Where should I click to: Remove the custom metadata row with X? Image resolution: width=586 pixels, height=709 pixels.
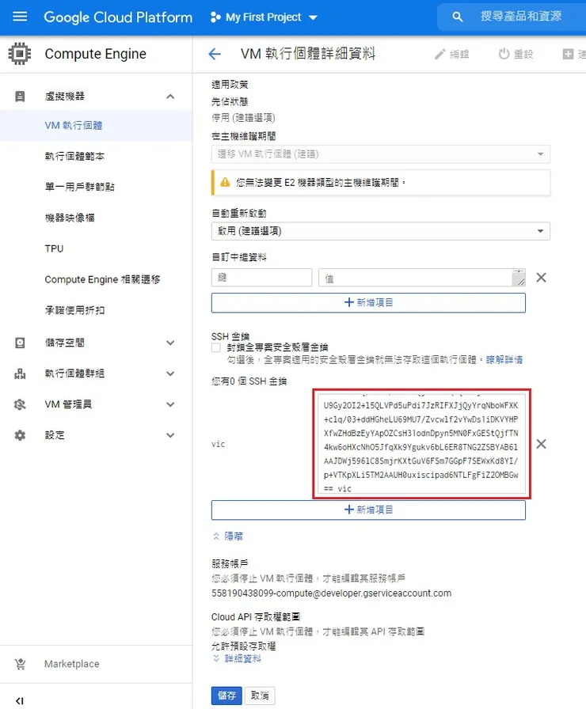pos(541,278)
